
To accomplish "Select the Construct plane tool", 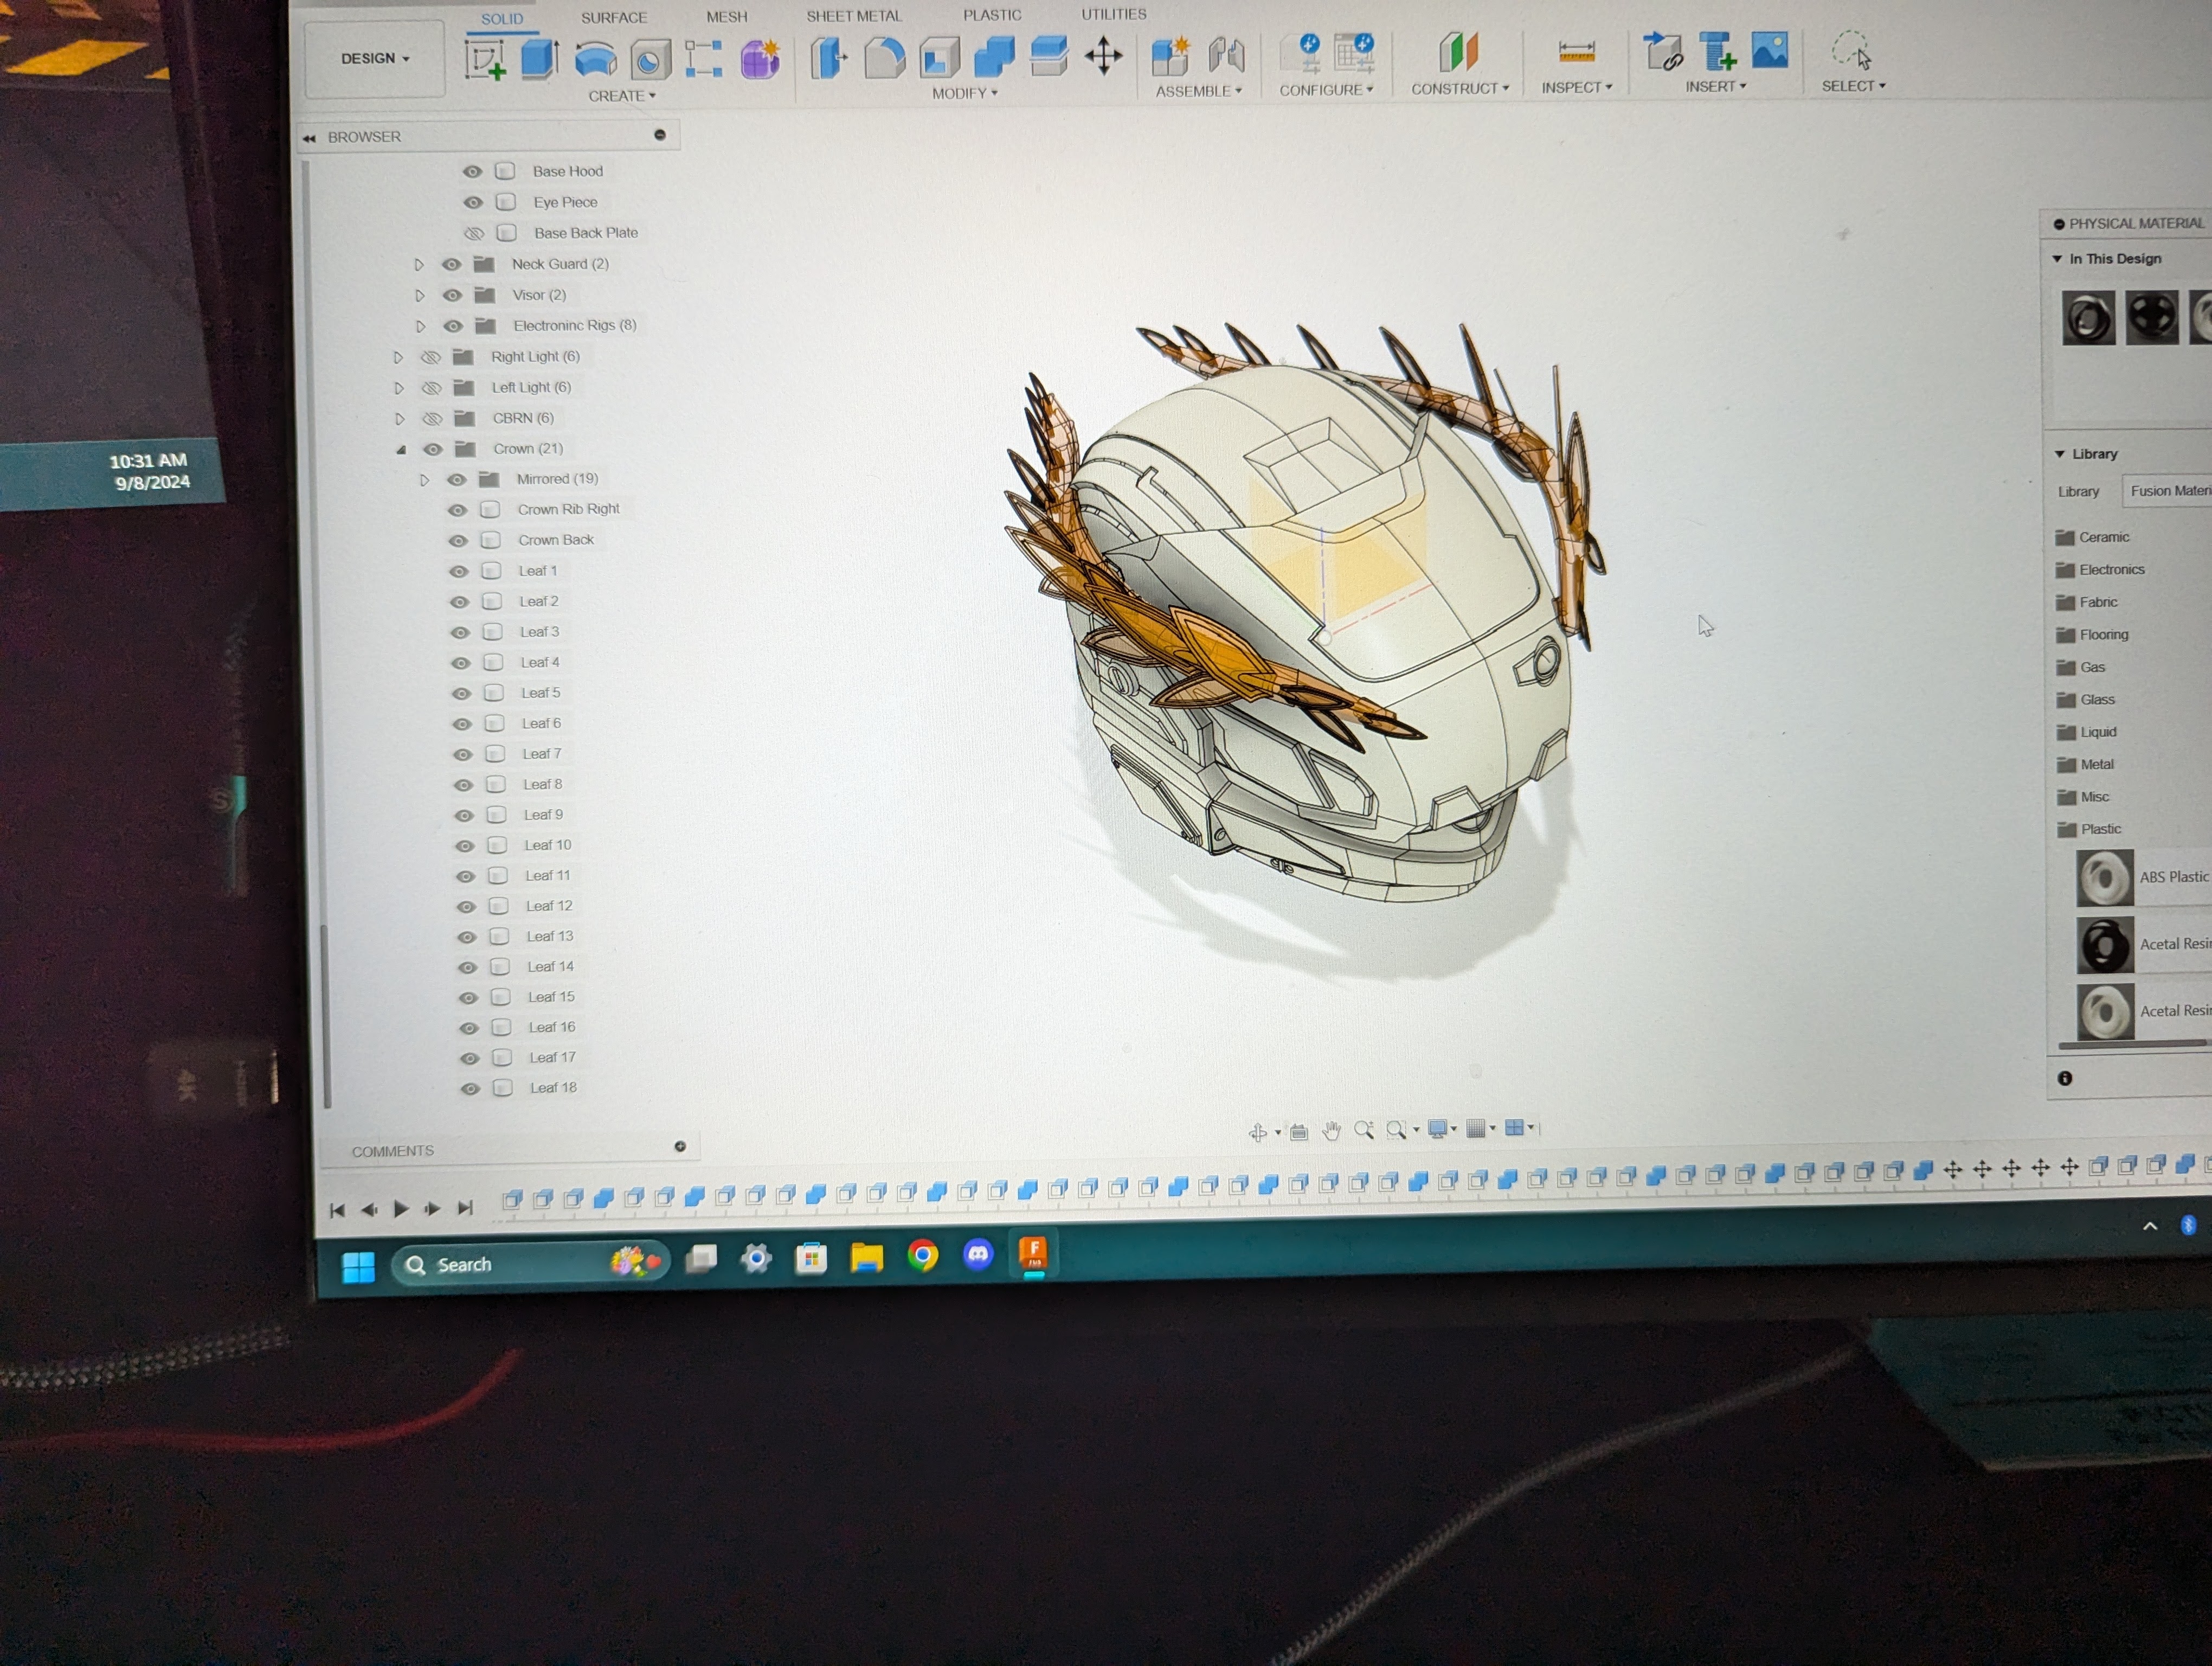I will pos(1458,52).
